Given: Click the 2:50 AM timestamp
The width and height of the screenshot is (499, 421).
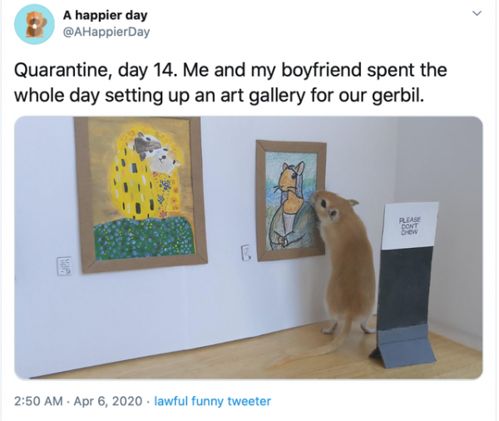Looking at the screenshot, I should coord(38,401).
